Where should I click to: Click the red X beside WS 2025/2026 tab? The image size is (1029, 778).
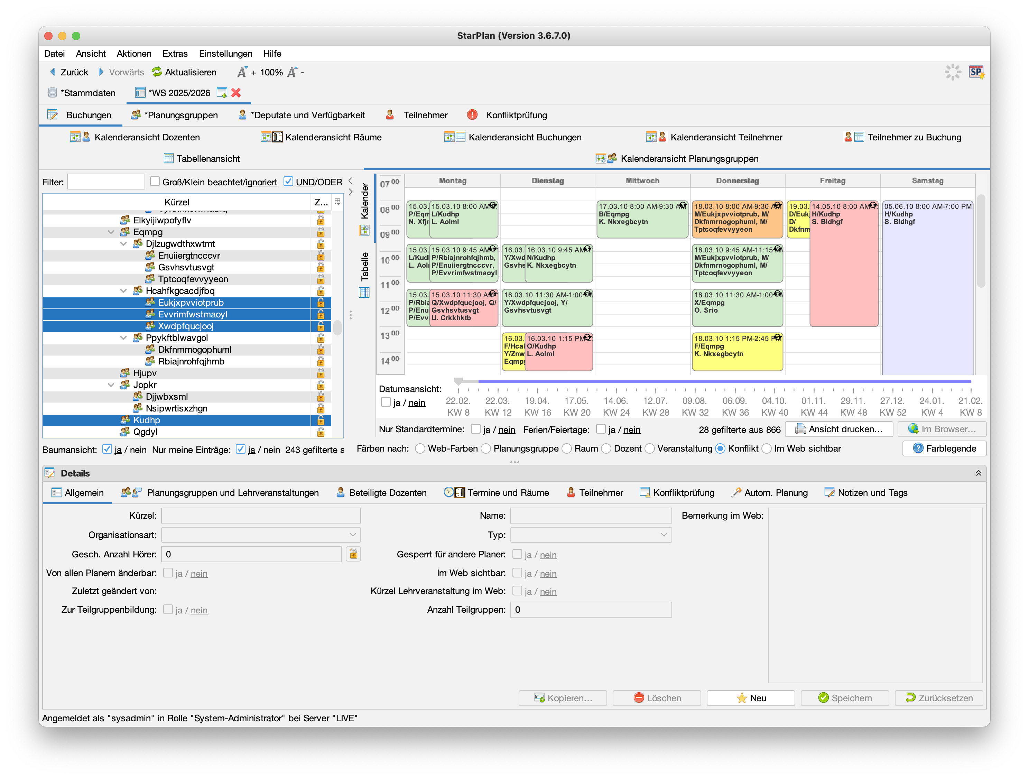pyautogui.click(x=236, y=93)
